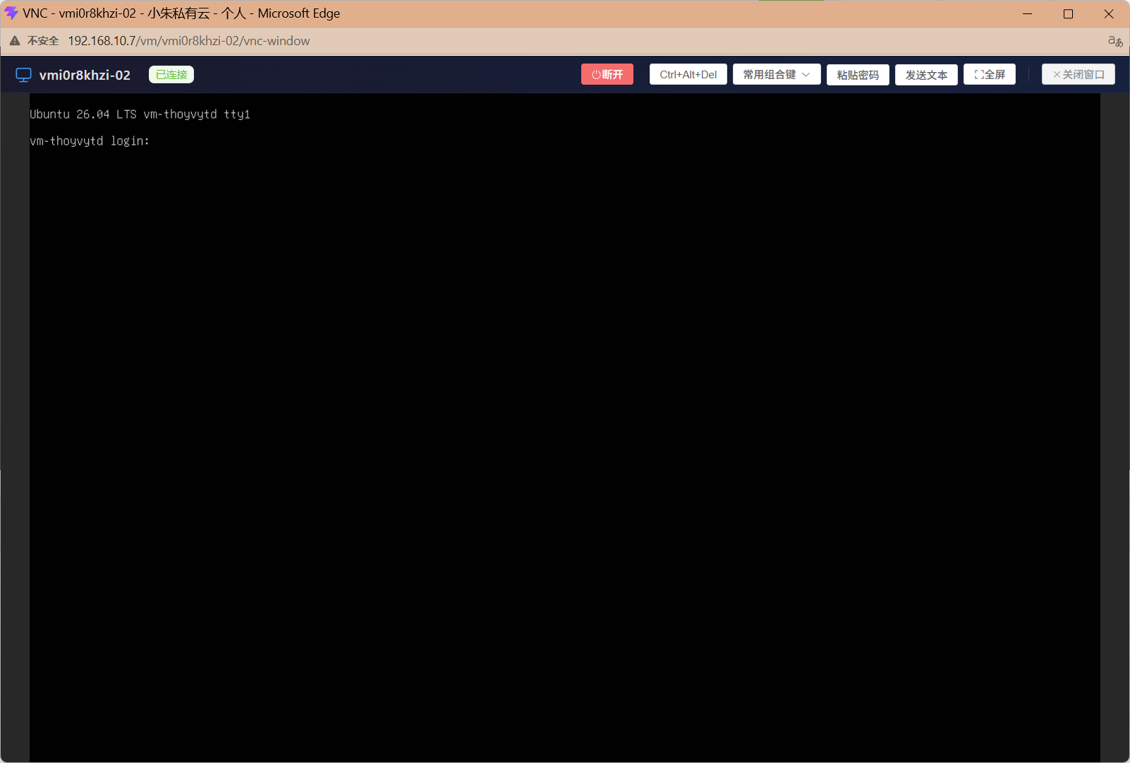Click the 粘贴密码 paste password button
The height and width of the screenshot is (763, 1130).
coord(858,74)
